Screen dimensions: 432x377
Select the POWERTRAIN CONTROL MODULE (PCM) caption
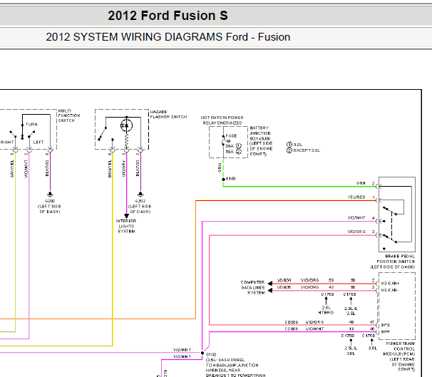point(399,356)
